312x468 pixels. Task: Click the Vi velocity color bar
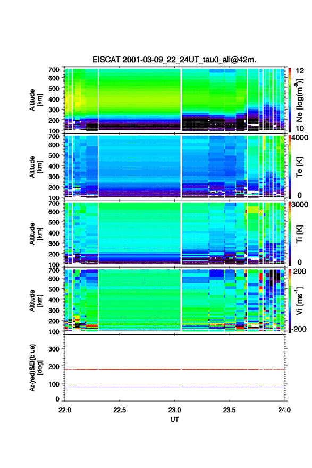coord(290,300)
